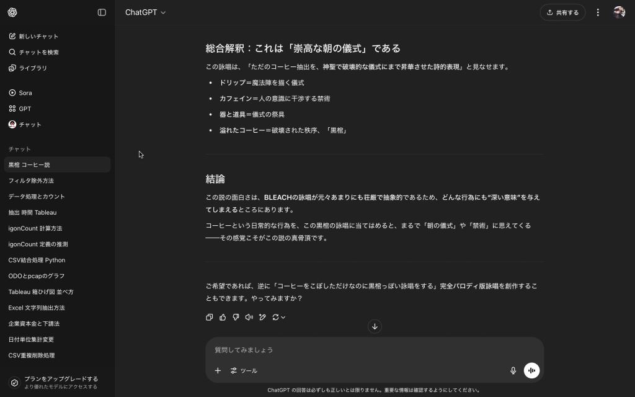Select Sora in the sidebar

click(25, 93)
